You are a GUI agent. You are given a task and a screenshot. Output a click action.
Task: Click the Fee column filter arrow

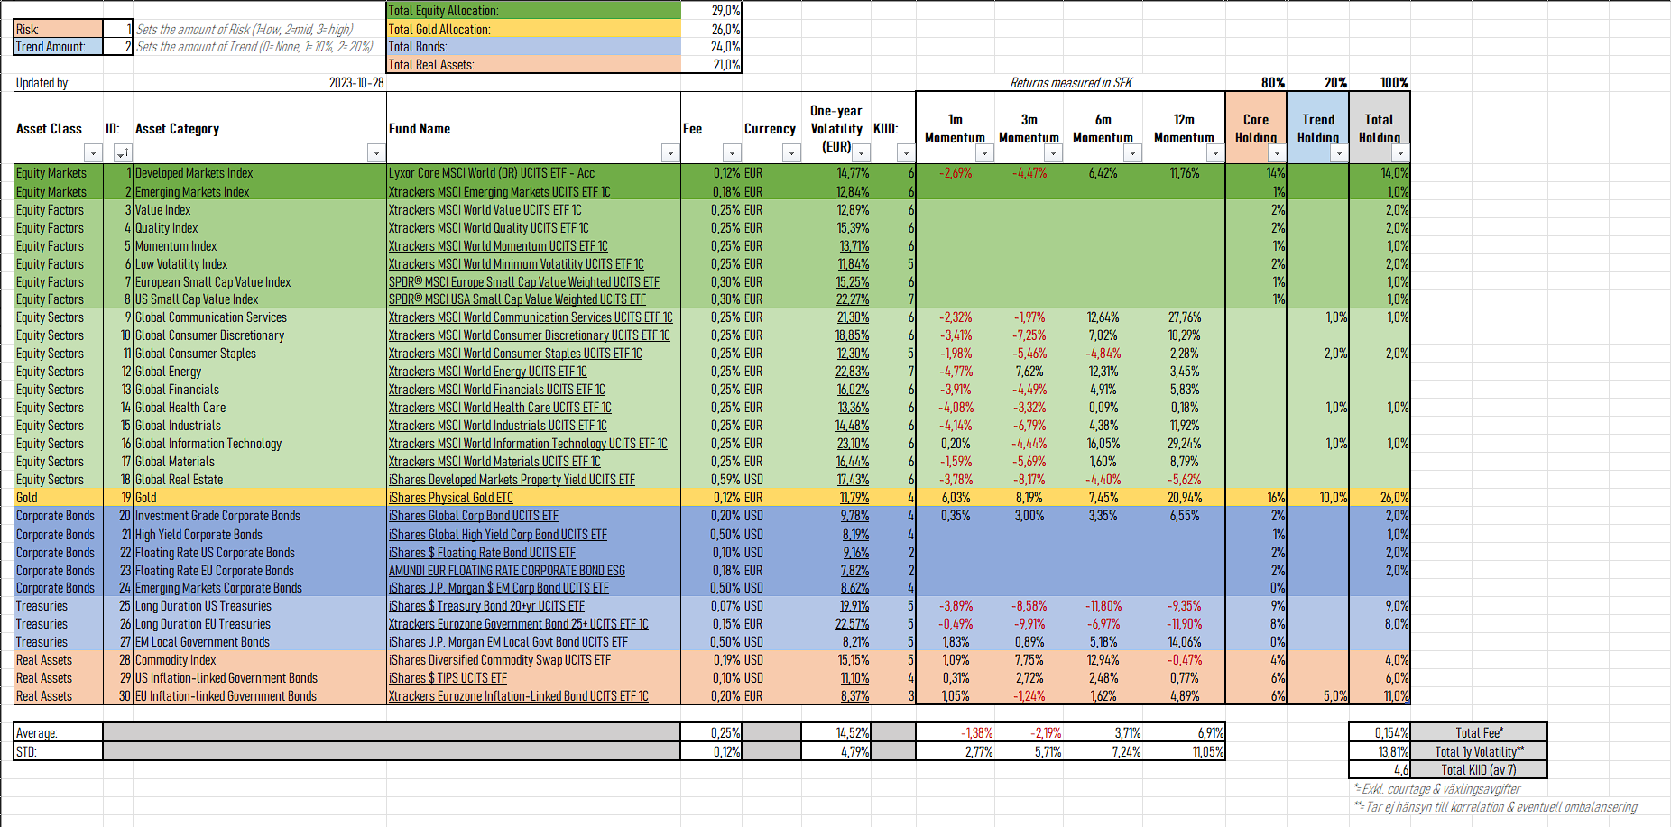732,153
